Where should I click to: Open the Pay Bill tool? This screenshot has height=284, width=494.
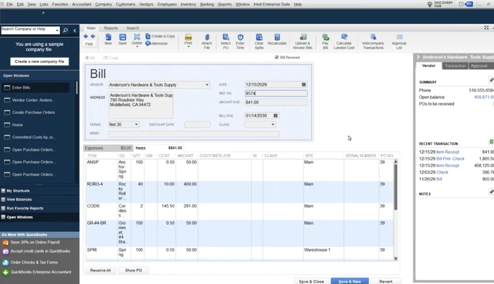click(x=325, y=41)
